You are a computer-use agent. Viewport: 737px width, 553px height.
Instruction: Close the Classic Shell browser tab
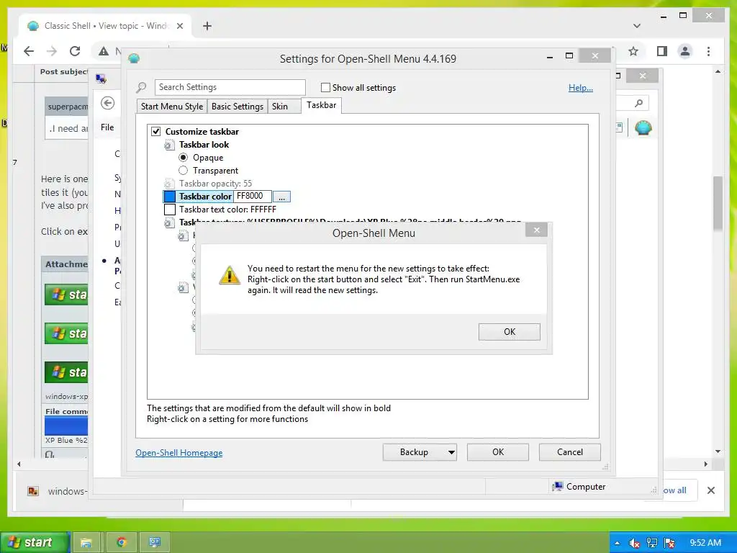(179, 26)
